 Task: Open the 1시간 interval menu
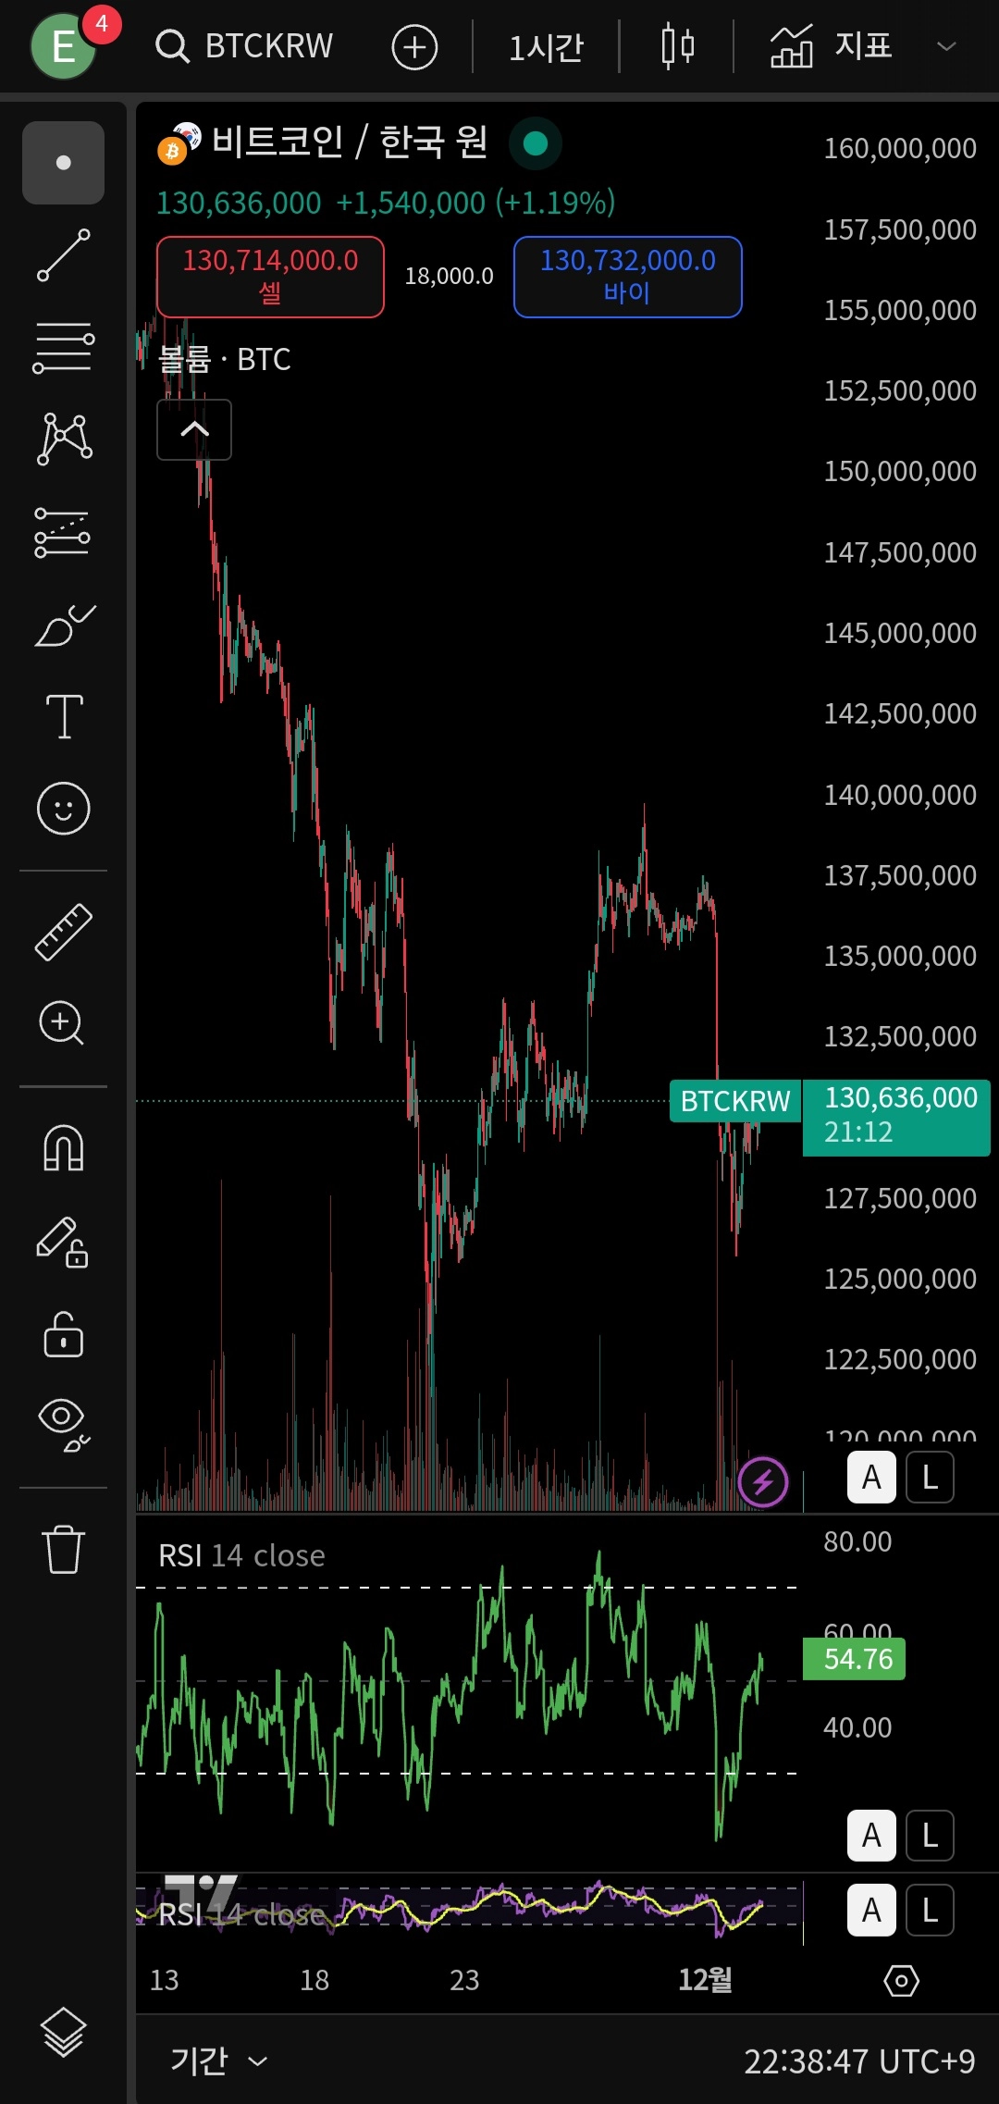(546, 46)
